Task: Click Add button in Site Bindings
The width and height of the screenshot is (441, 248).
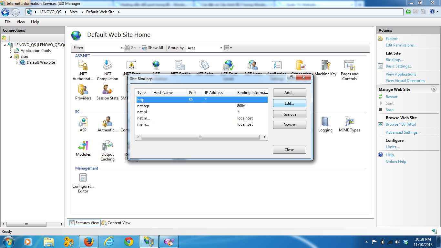Action: point(290,93)
